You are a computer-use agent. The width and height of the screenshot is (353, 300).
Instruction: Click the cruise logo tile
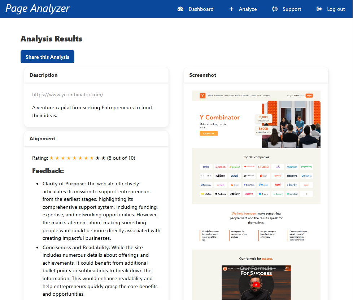(263, 167)
